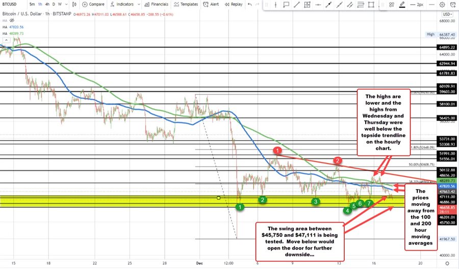
Task: Click the 47820.56 blue MA price label
Action: click(447, 186)
